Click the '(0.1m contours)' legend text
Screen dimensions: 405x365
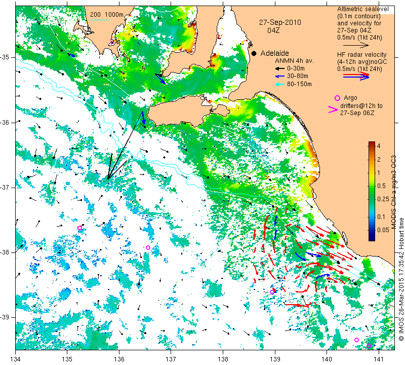pos(359,16)
